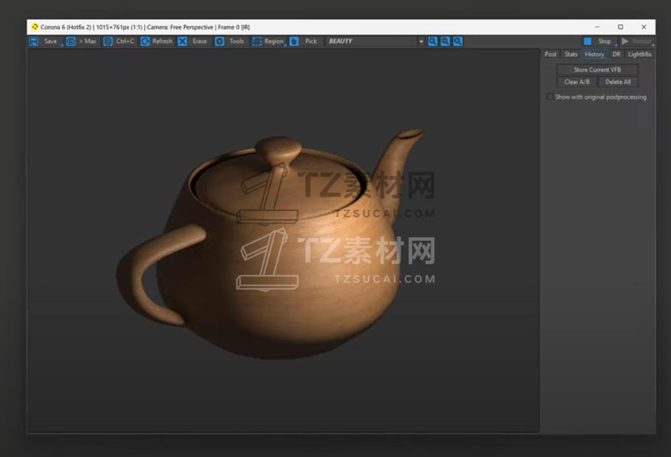Switch to the LightMix tab
Screen dimensions: 671x457
(x=639, y=55)
